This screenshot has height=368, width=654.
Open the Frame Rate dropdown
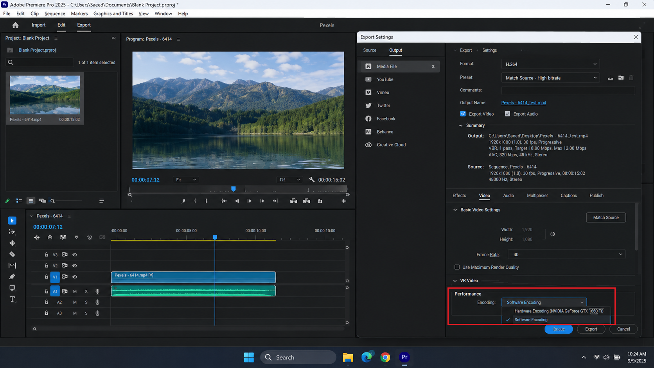pyautogui.click(x=566, y=255)
